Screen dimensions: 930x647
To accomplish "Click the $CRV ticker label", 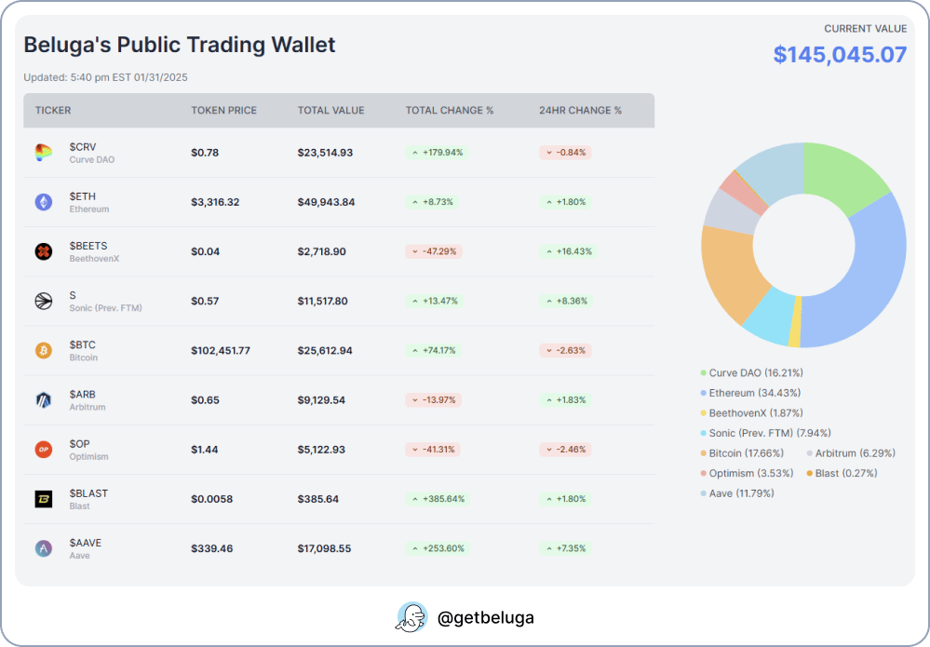I will [83, 147].
